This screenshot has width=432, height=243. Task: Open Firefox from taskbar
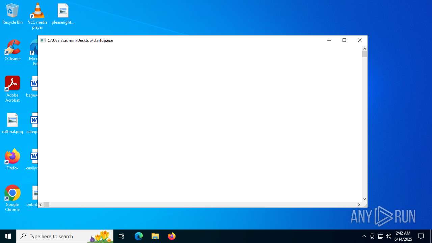pyautogui.click(x=172, y=236)
